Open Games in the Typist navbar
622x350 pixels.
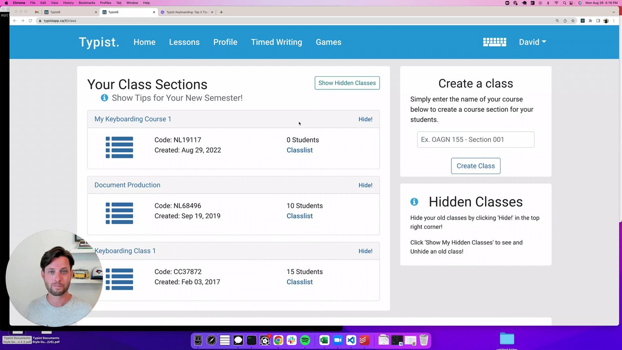(328, 42)
